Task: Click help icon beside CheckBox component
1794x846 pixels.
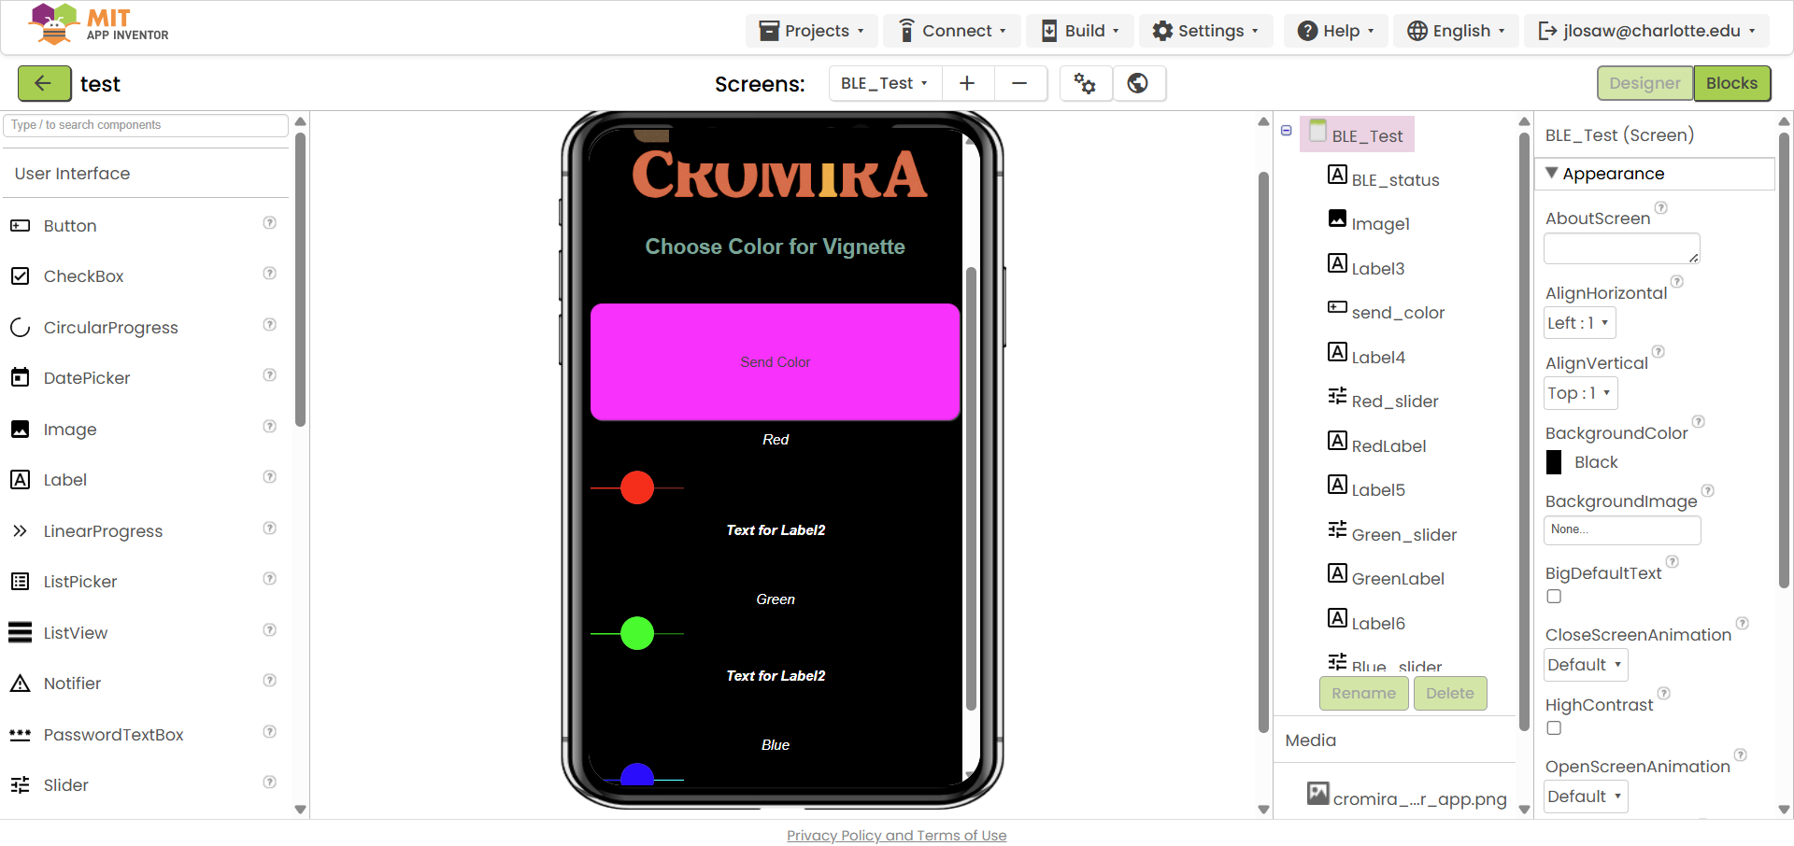Action: (269, 273)
